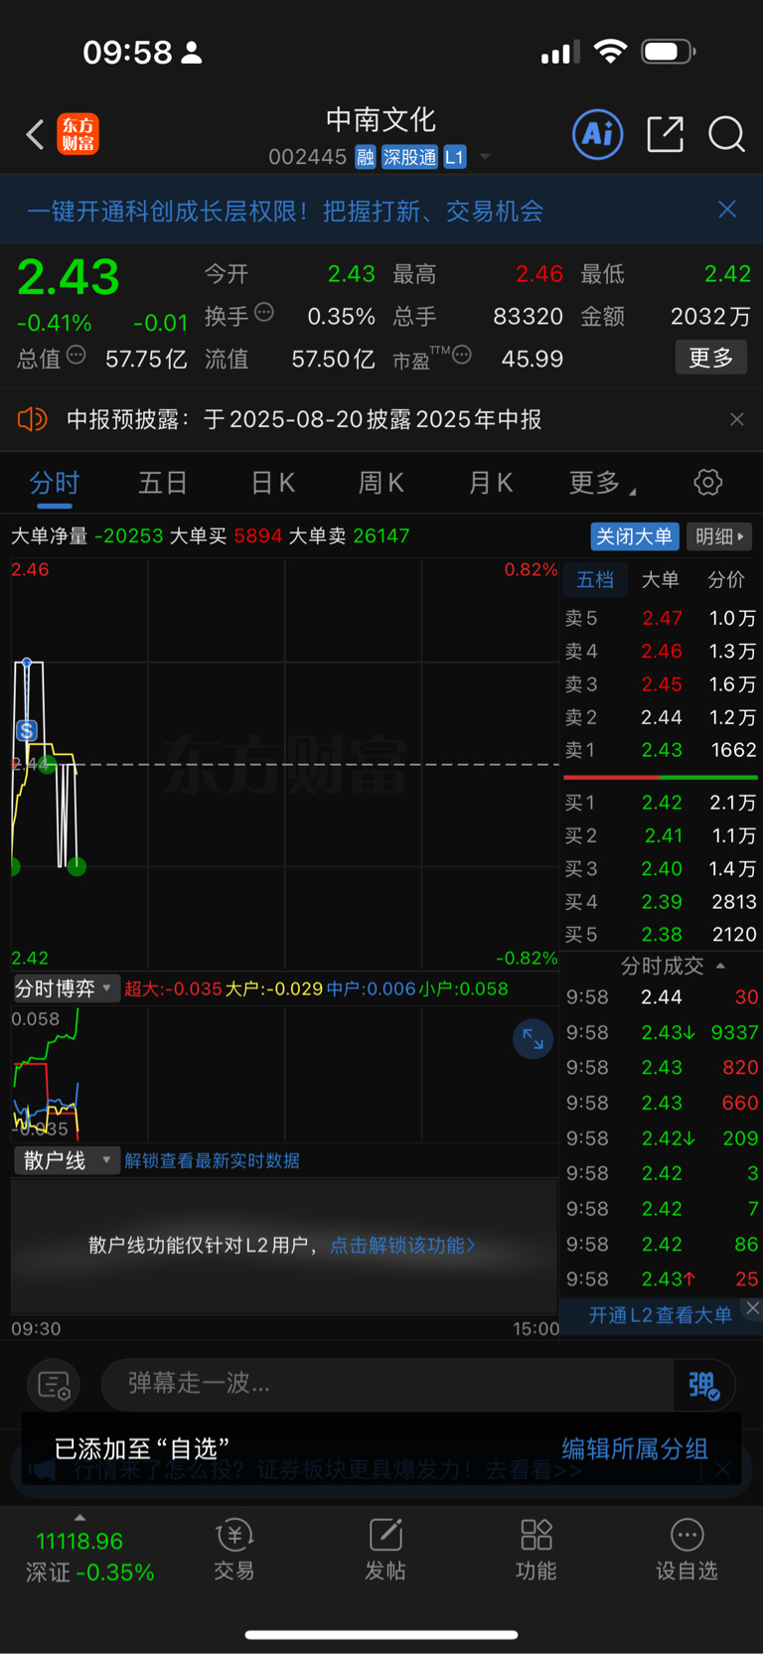Open 分时博弈 indicator dropdown
Image resolution: width=763 pixels, height=1654 pixels.
coord(65,988)
